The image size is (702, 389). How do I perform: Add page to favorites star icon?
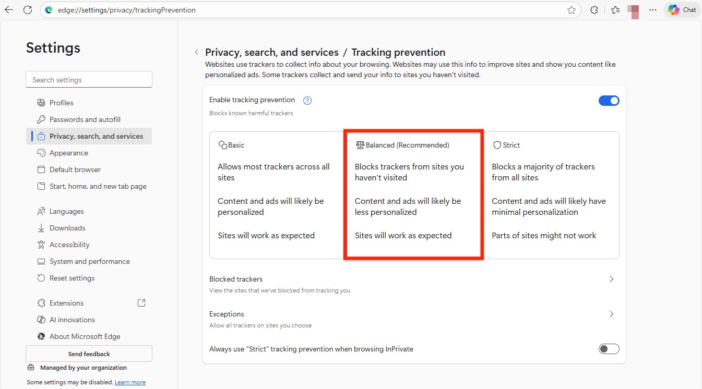(572, 10)
